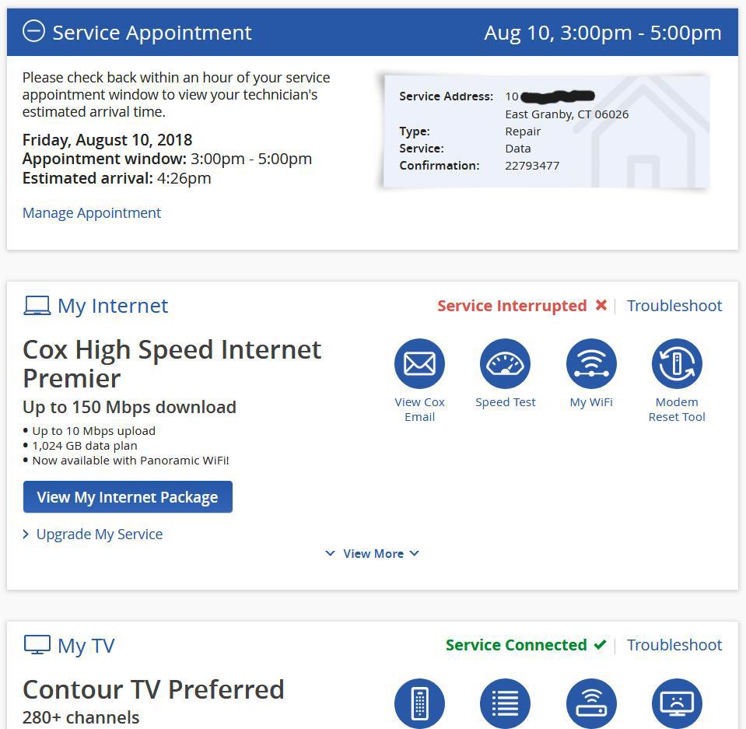Click the TV receiver box icon

tap(591, 703)
